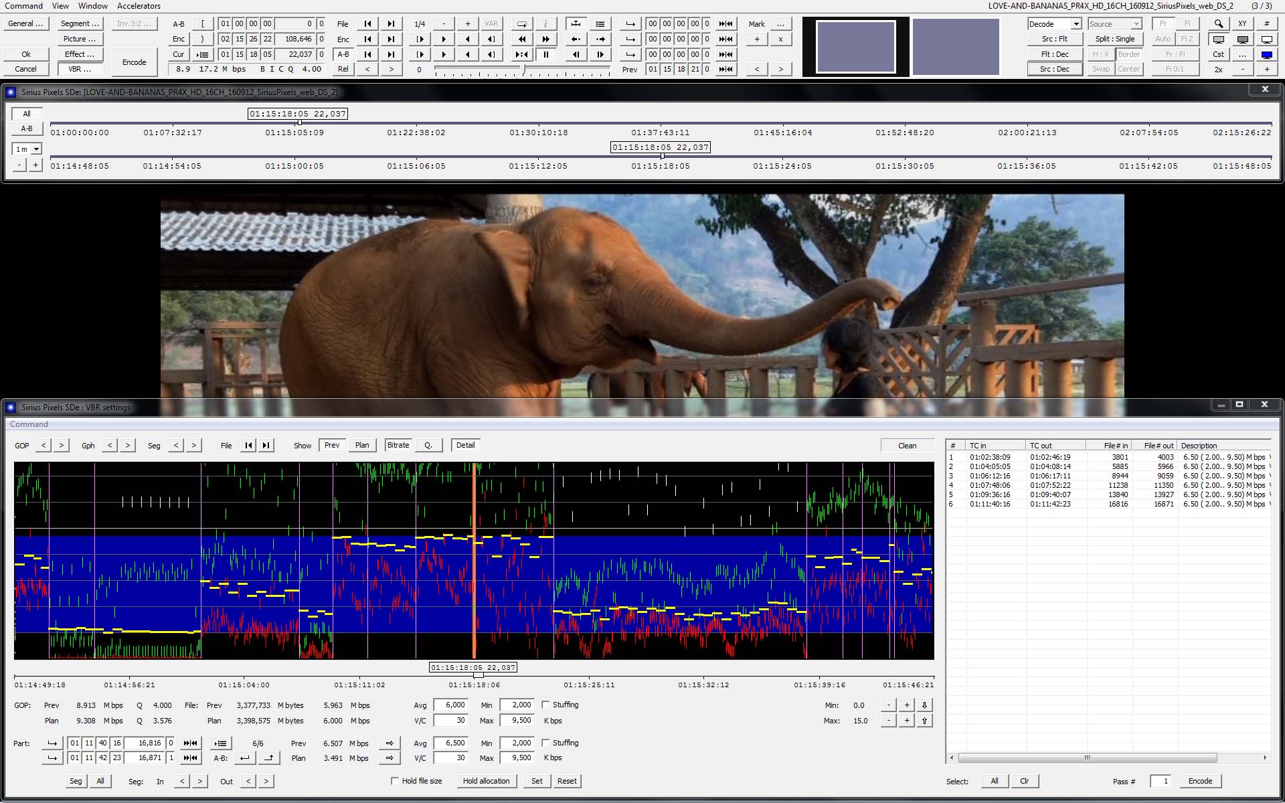Open the 1 m timeline scale dropdown
Screen dimensions: 1285x803
pyautogui.click(x=27, y=149)
